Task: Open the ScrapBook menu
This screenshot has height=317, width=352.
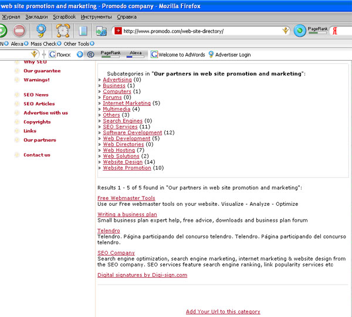Action: point(64,17)
